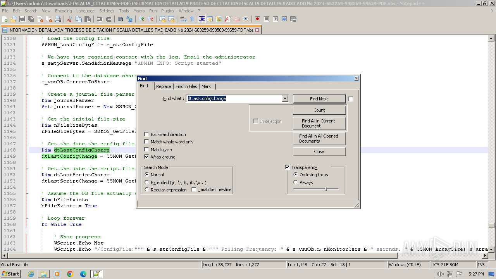The image size is (496, 279).
Task: Redo action toolbar icon
Action: 108,19
